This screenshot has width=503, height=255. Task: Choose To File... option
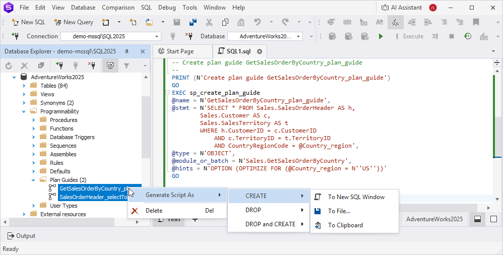click(354, 211)
